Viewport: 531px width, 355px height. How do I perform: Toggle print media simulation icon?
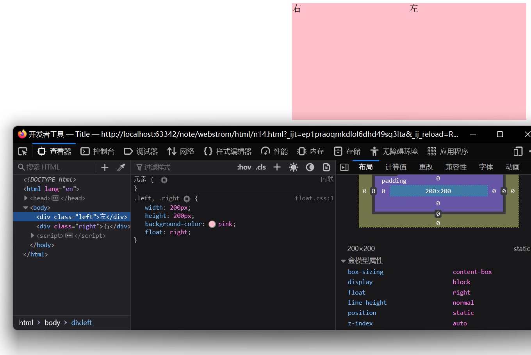(x=326, y=167)
